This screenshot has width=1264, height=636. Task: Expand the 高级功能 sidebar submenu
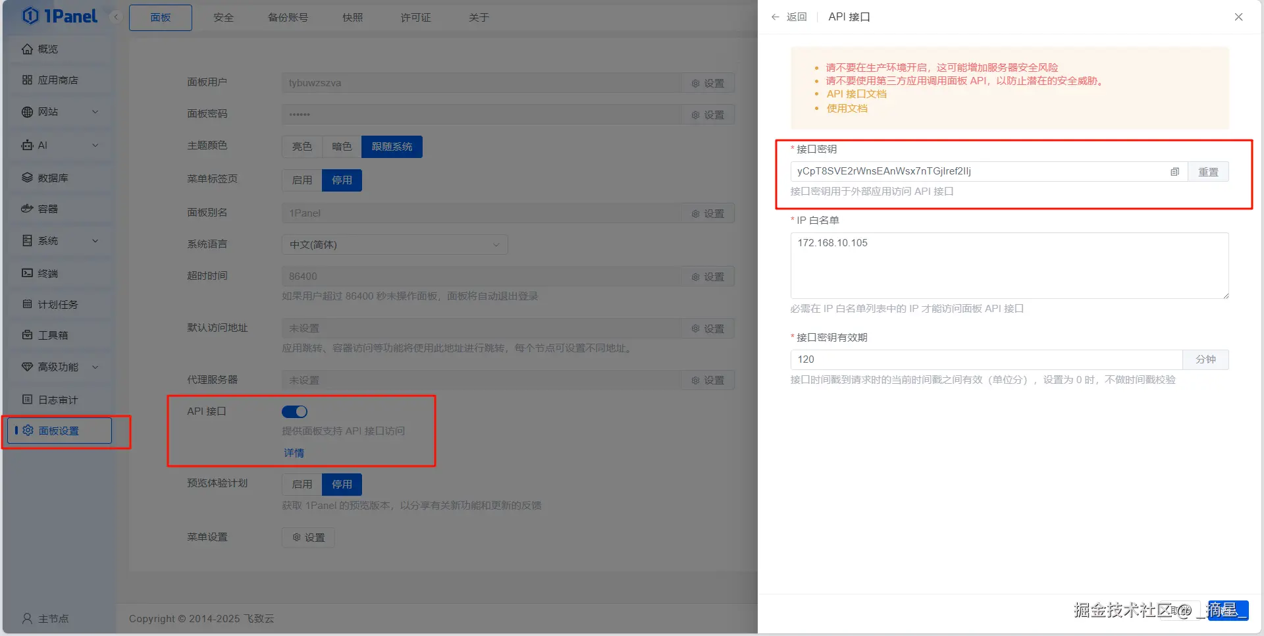point(95,367)
